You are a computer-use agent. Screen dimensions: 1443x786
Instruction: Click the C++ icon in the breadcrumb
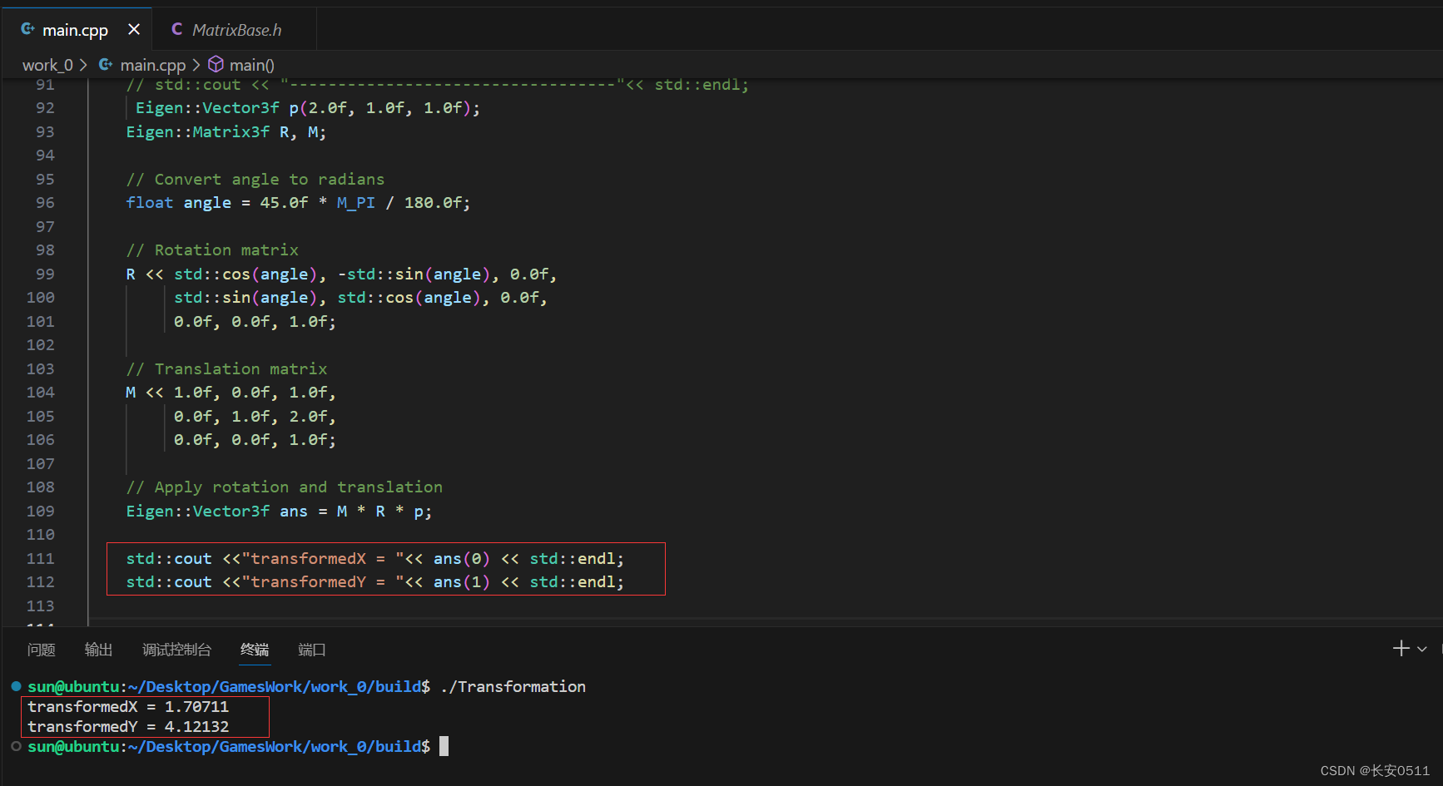pos(106,64)
